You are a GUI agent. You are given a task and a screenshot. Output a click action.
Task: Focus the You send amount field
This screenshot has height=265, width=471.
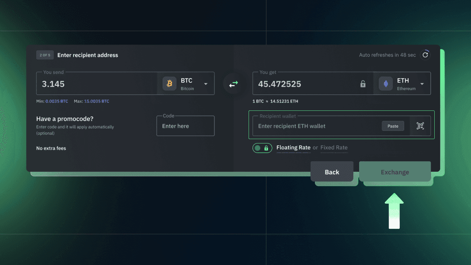pyautogui.click(x=97, y=84)
